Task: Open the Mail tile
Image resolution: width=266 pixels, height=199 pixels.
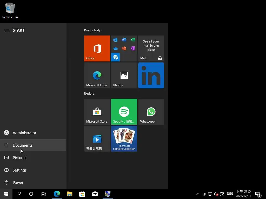Action: click(151, 48)
